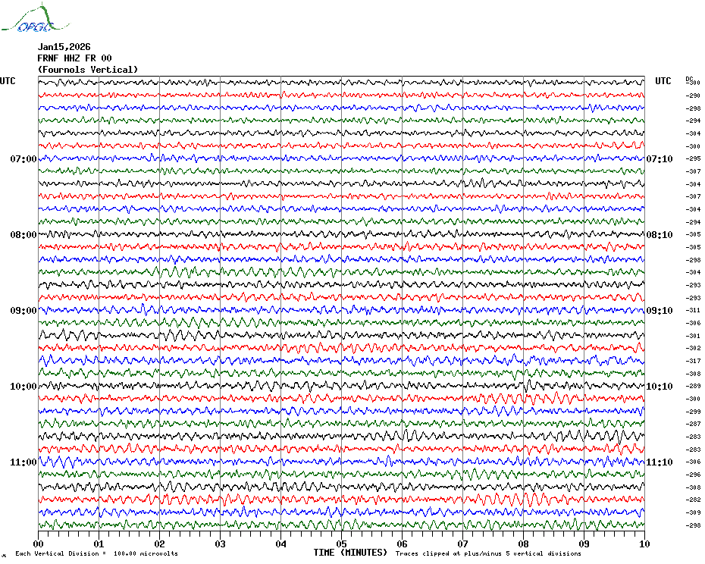Image resolution: width=705 pixels, height=564 pixels.
Task: Click the 'TIME (MINUTES)' axis title
Action: coord(350,553)
